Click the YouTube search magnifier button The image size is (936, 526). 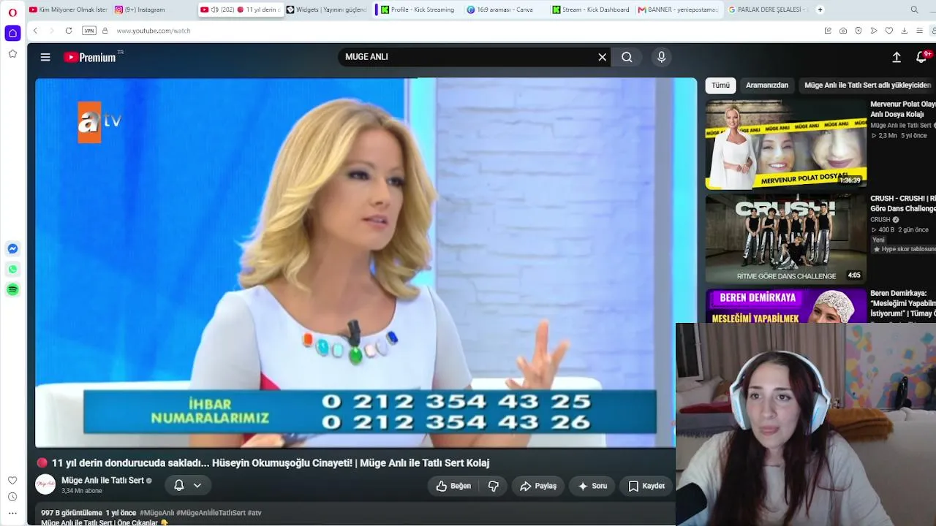627,57
